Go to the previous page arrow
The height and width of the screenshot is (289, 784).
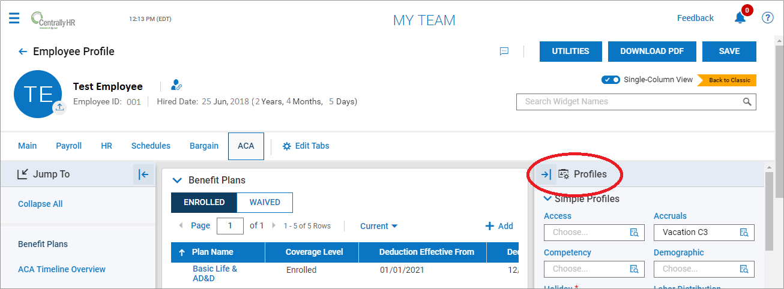(181, 226)
